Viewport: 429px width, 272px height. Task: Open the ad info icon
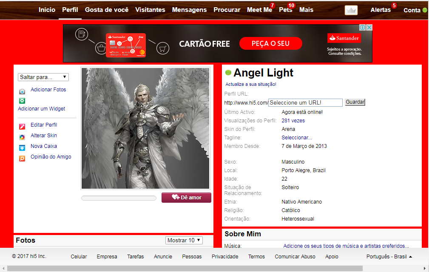[x=362, y=27]
